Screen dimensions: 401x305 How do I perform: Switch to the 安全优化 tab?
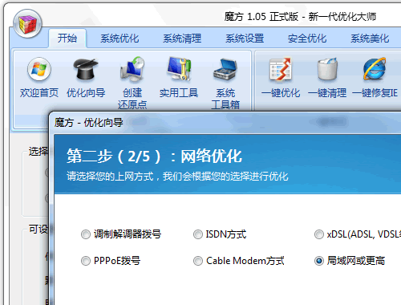(307, 39)
